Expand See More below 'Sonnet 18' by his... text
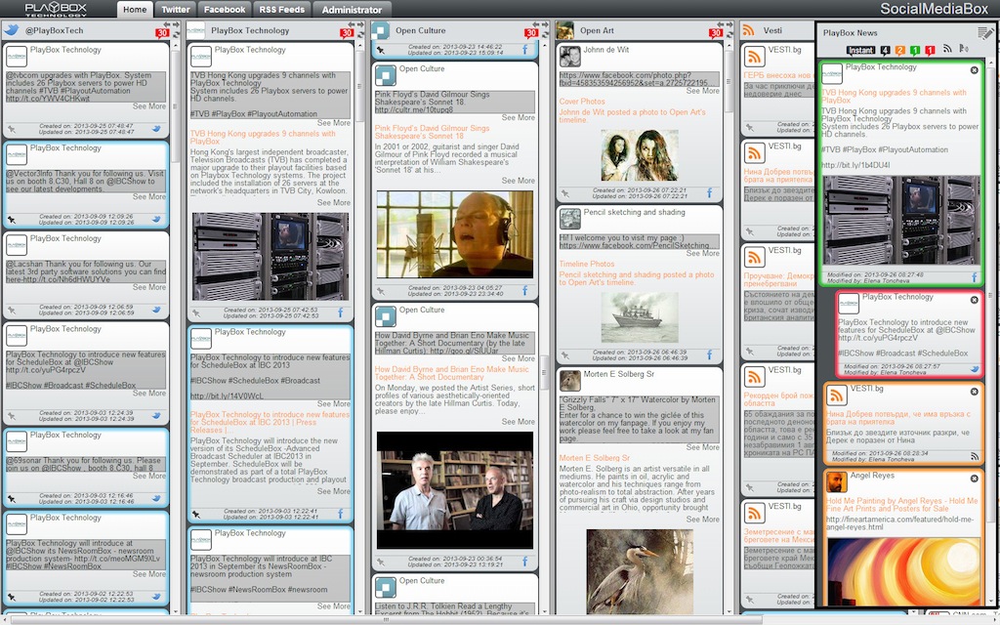1000x625 pixels. (518, 181)
